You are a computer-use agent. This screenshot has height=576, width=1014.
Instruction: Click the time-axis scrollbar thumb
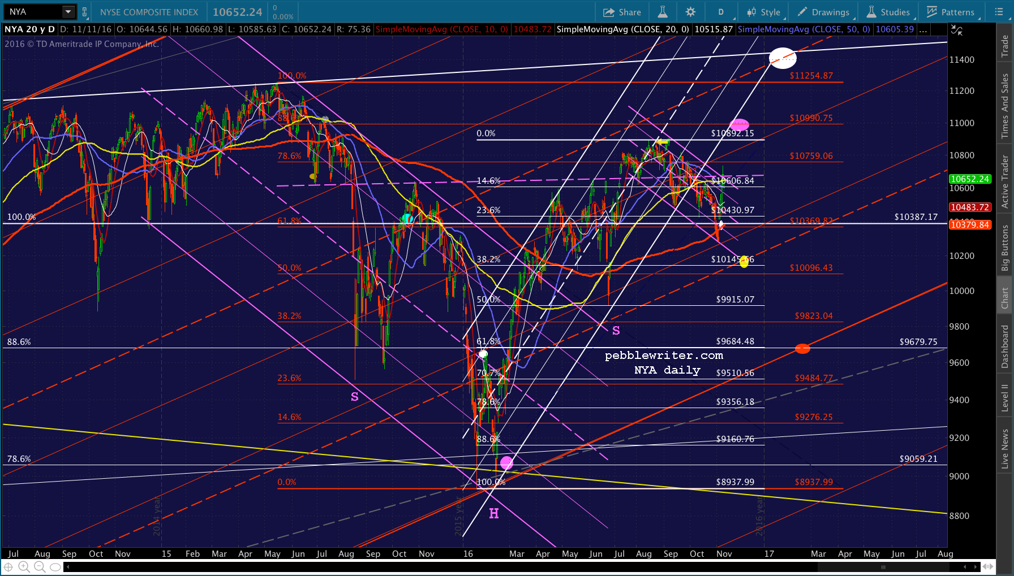point(883,566)
